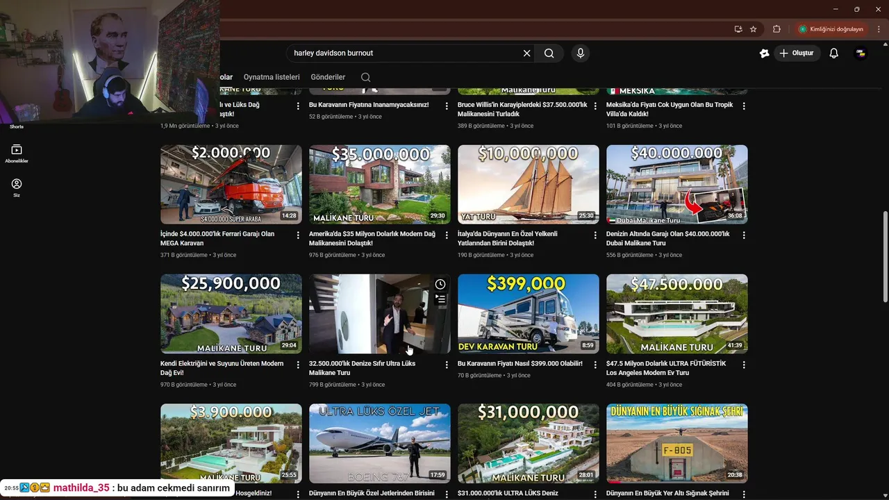Open options for Bruce Willis Malikane video

point(595,106)
